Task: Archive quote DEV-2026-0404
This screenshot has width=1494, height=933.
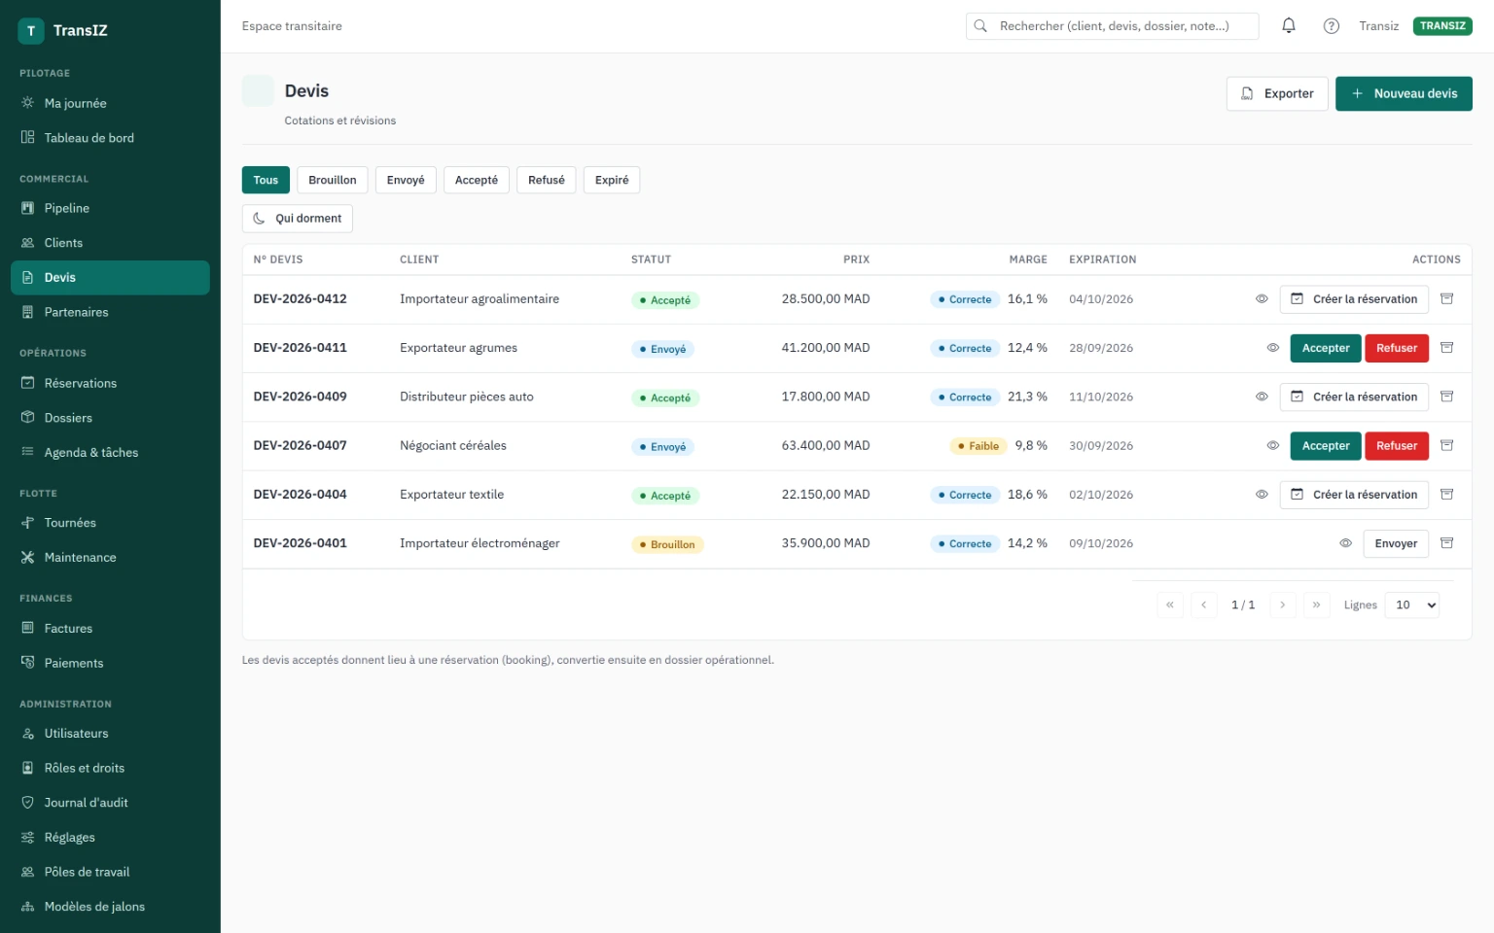Action: click(1447, 495)
